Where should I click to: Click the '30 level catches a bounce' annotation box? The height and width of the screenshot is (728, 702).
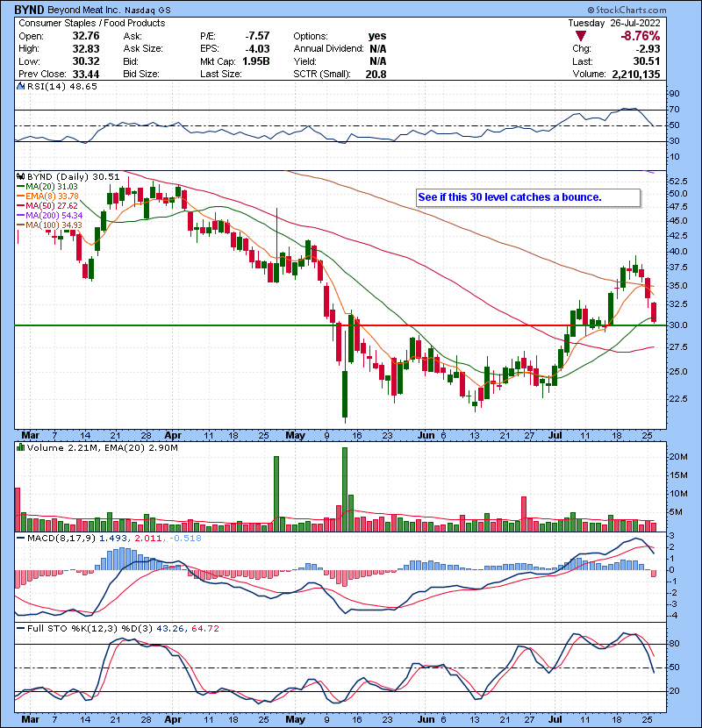(x=528, y=197)
